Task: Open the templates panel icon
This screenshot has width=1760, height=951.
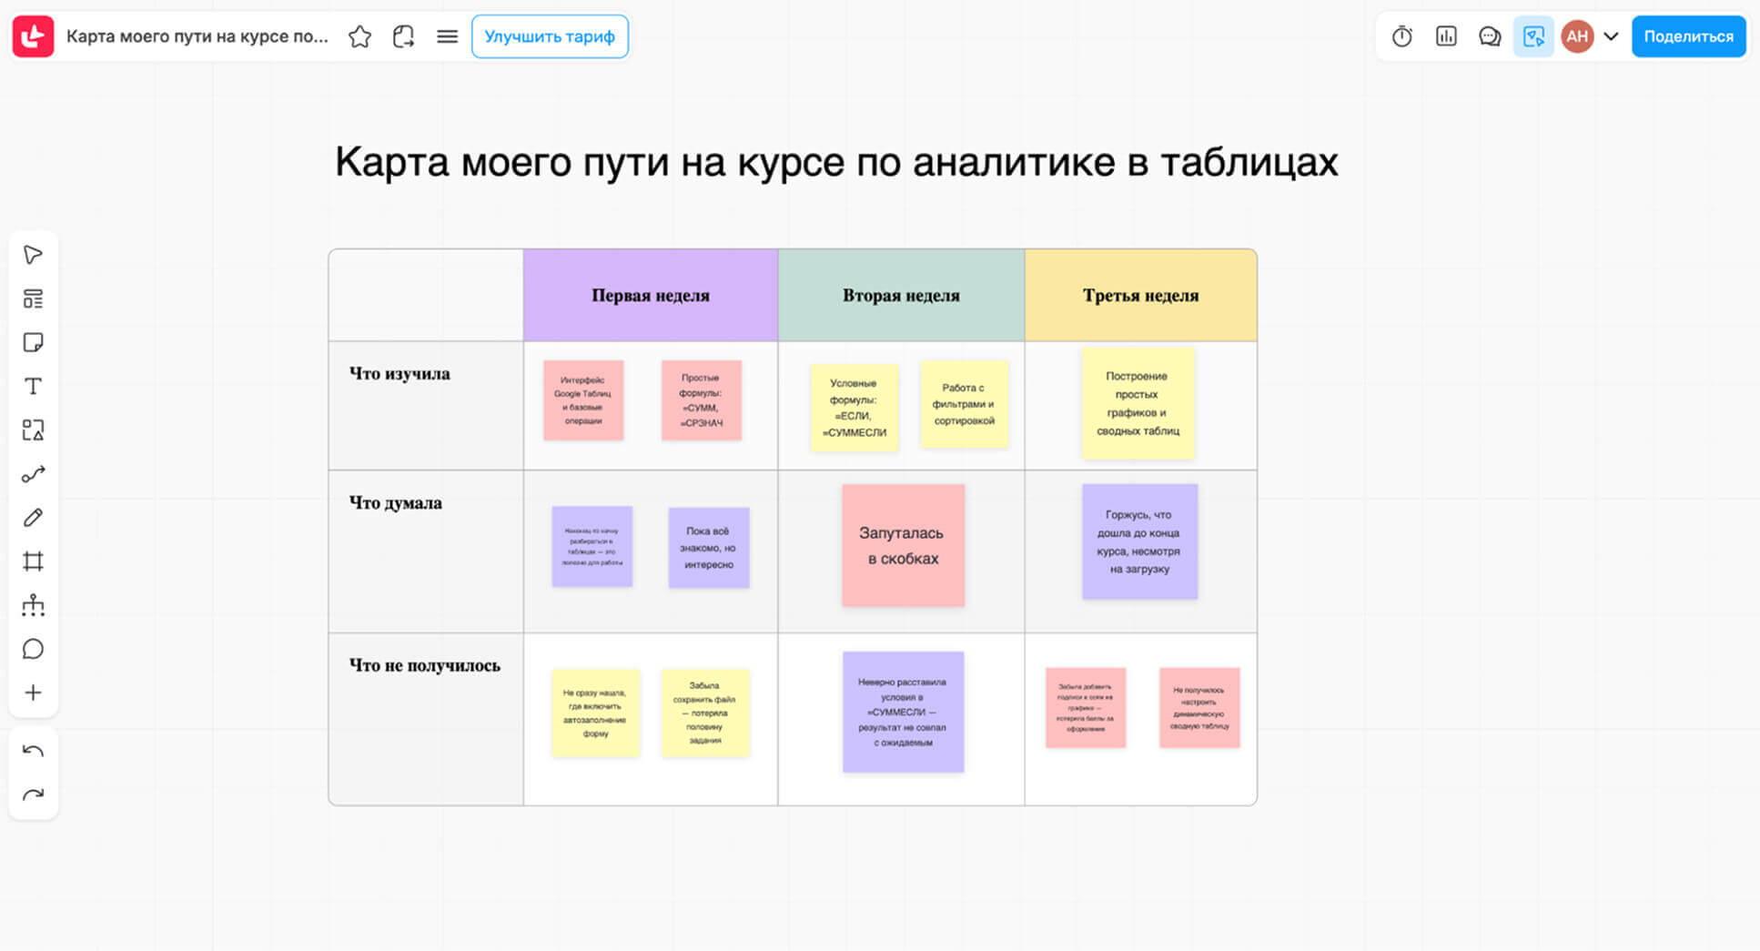Action: [x=33, y=298]
